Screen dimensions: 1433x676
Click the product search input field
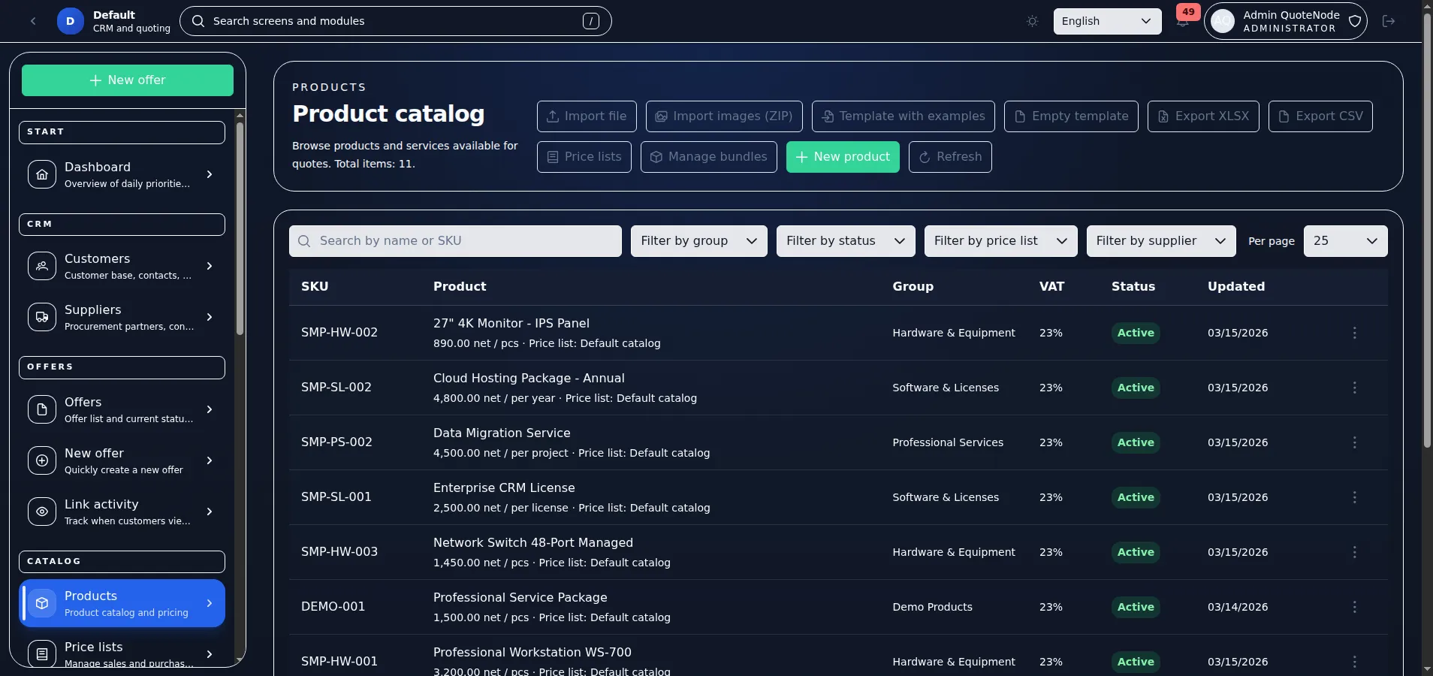tap(456, 241)
